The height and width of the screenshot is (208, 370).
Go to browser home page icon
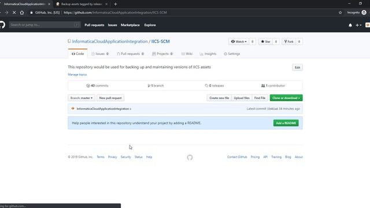(22, 13)
